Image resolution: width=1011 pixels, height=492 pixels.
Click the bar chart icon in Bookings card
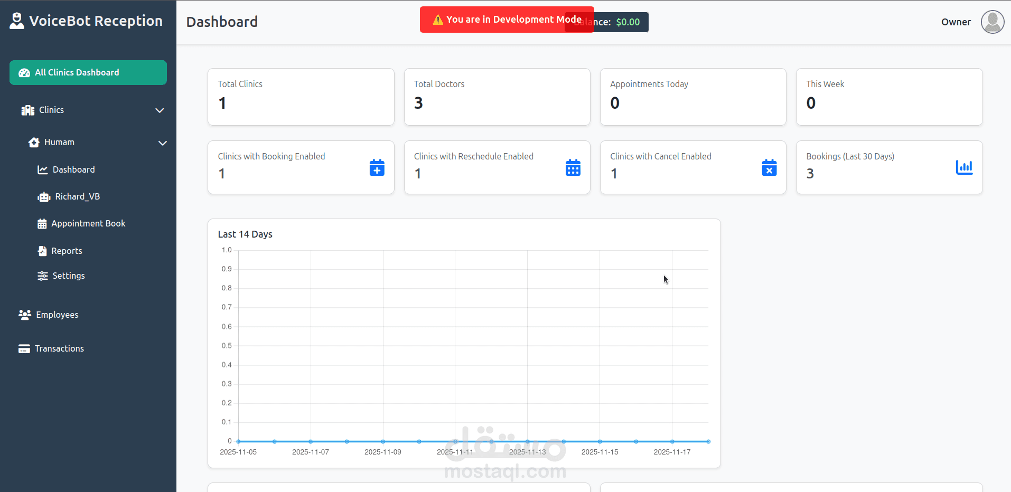pos(964,167)
